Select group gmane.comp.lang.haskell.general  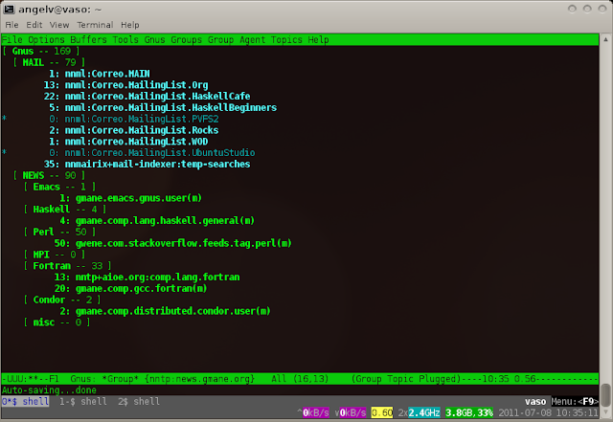click(x=165, y=221)
